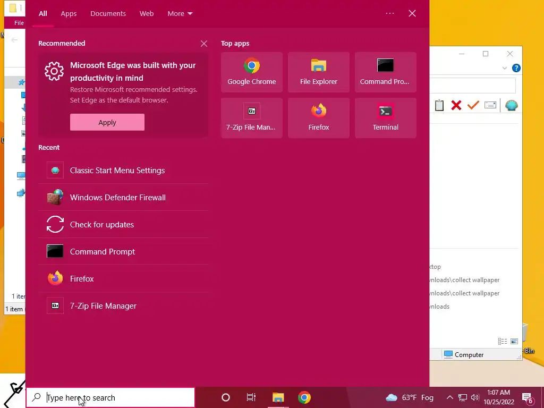Click rename field icon in background window toolbar
Viewport: 544px width, 408px height.
490,105
